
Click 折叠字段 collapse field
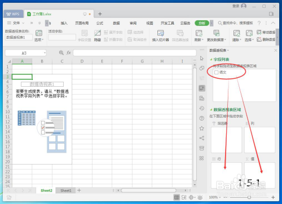113,39
